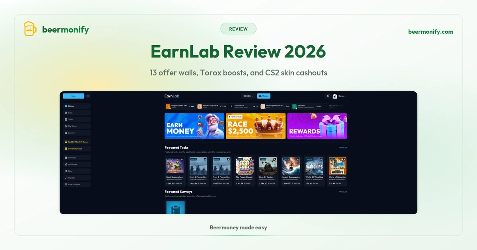Screen dimensions: 477x250
Task: Click View All next to Featured Tasks
Action: 343,148
